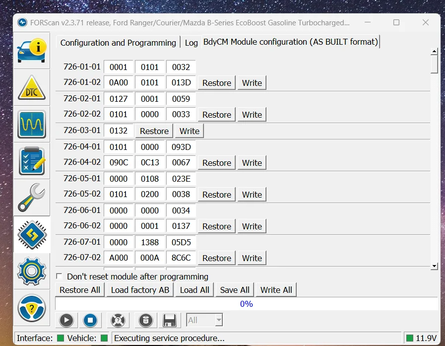The image size is (445, 346).
Task: Click the green voltage indicator by 11.9V
Action: click(409, 338)
